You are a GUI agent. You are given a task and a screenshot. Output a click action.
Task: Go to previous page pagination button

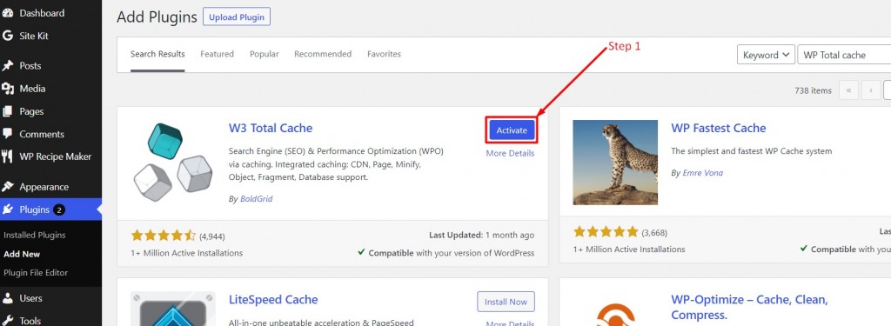871,90
